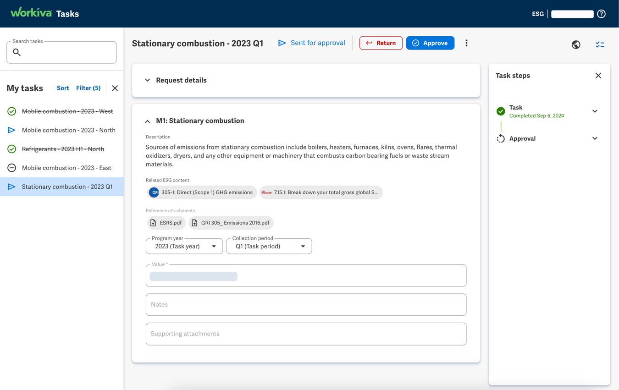Click the Approval pending step icon
The image size is (619, 390).
pyautogui.click(x=501, y=138)
